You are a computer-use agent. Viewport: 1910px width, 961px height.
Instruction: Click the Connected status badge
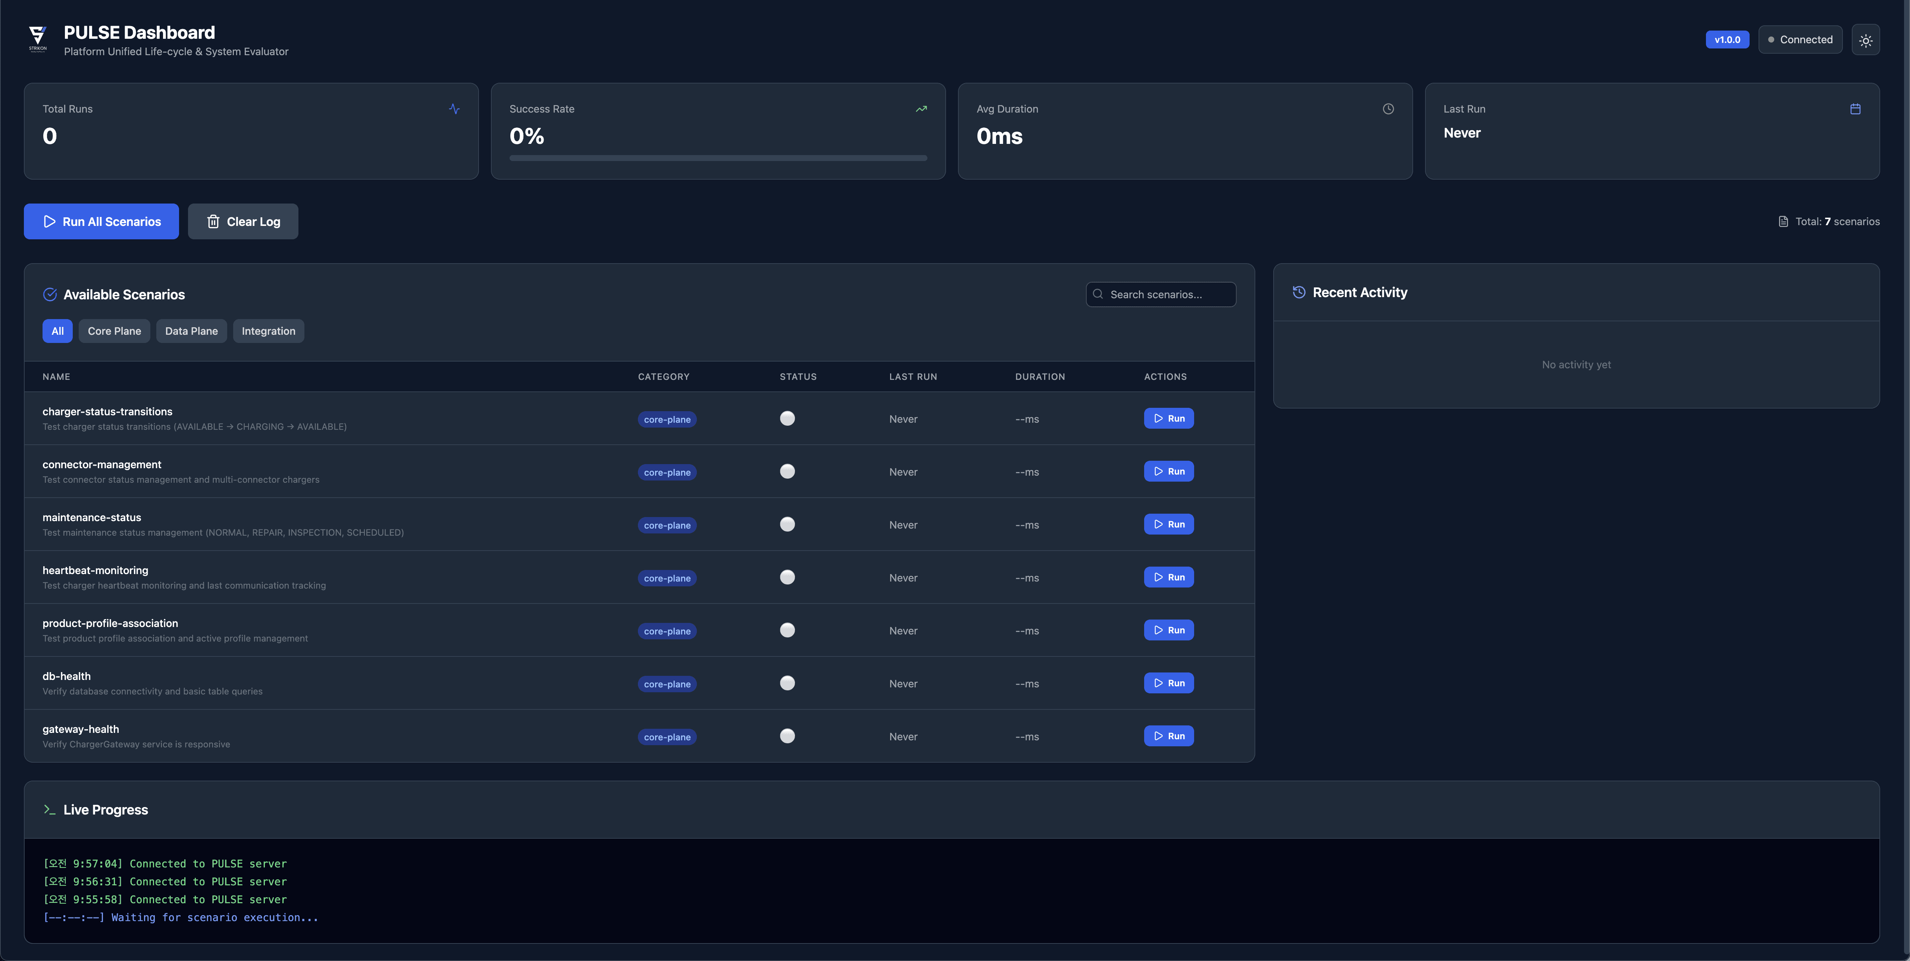pyautogui.click(x=1800, y=40)
